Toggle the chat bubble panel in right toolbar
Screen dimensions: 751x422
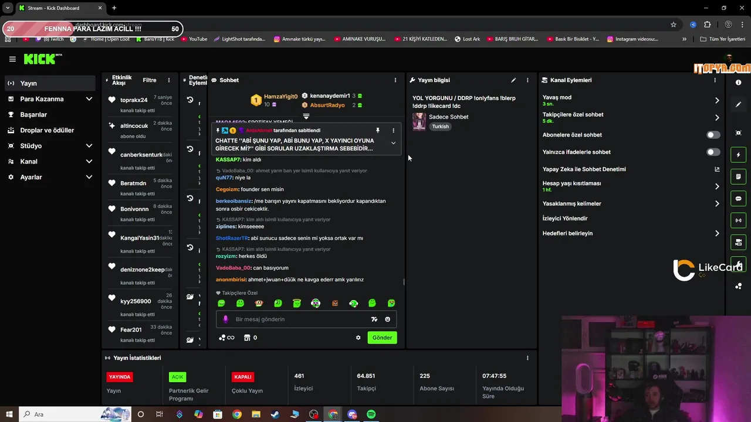[x=739, y=199]
